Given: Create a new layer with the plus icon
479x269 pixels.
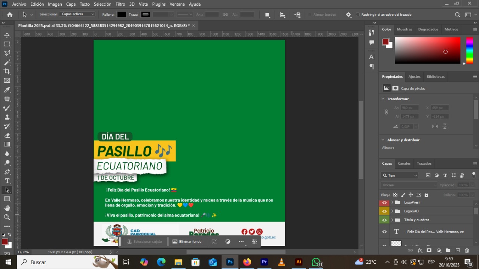Looking at the screenshot, I should click(457, 250).
